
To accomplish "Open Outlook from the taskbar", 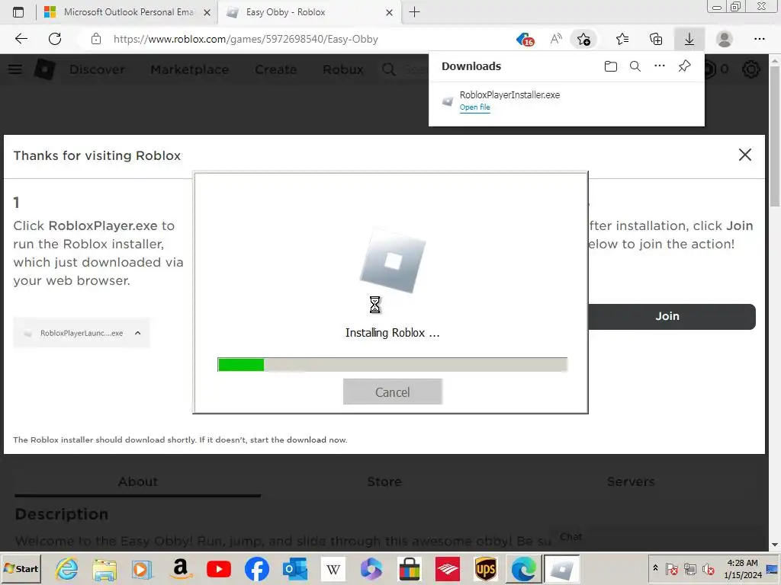I will tap(295, 568).
